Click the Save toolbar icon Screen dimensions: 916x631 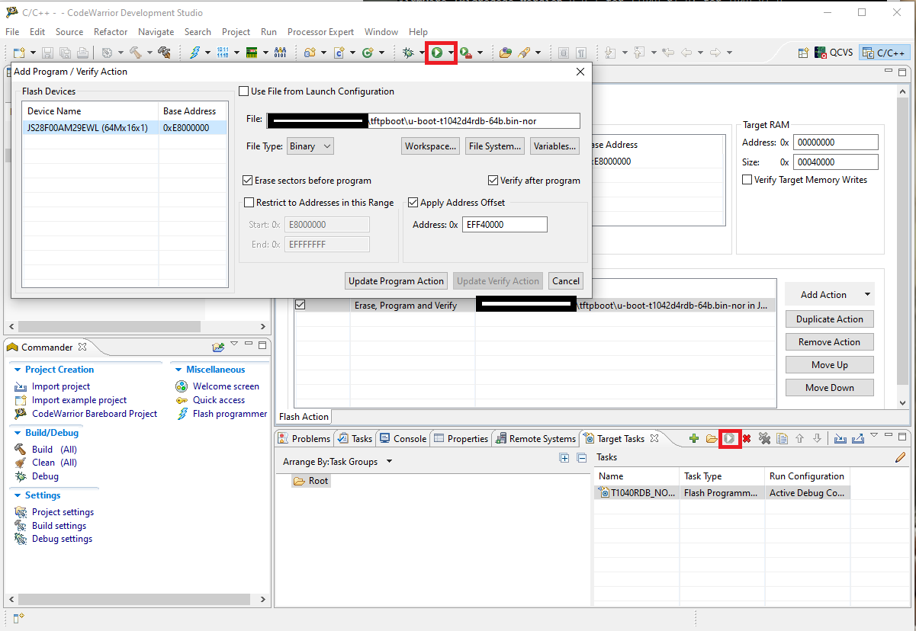(47, 53)
